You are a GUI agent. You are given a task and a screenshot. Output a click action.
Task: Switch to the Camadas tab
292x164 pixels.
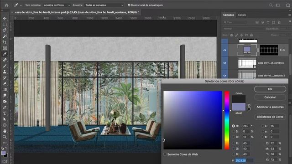(x=229, y=15)
